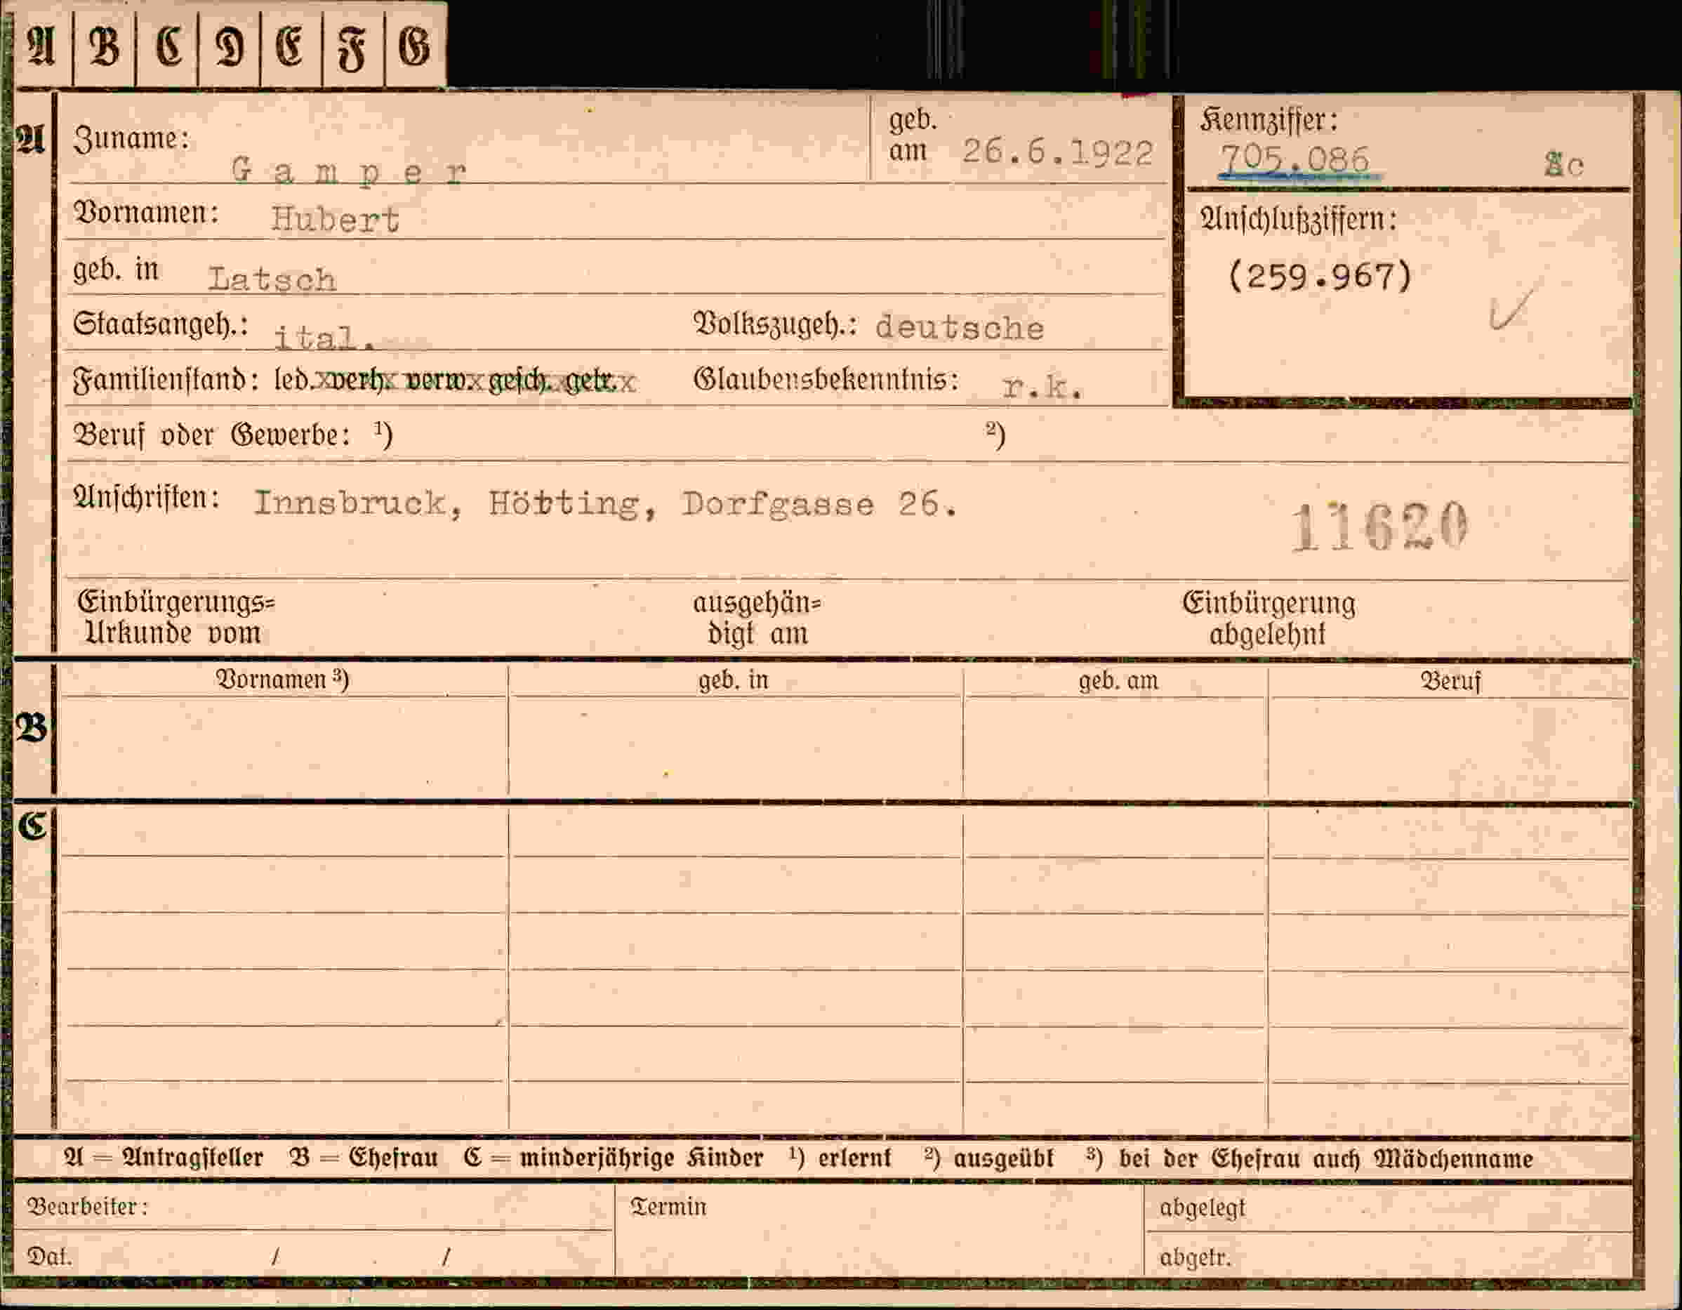This screenshot has width=1682, height=1310.
Task: Click the 'Volkszugeh.:' label
Action: [776, 324]
